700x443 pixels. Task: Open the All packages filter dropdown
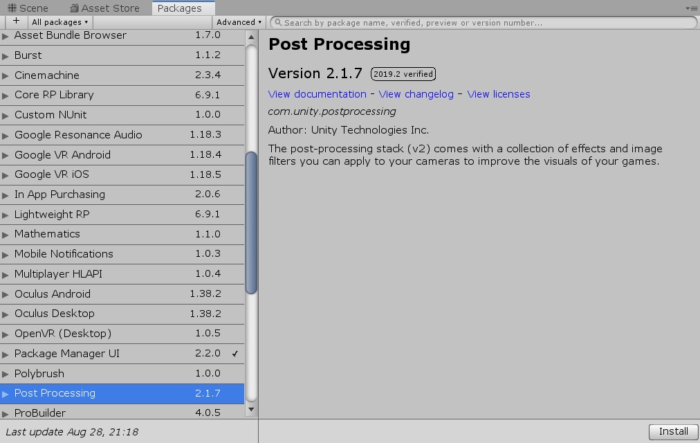(59, 22)
